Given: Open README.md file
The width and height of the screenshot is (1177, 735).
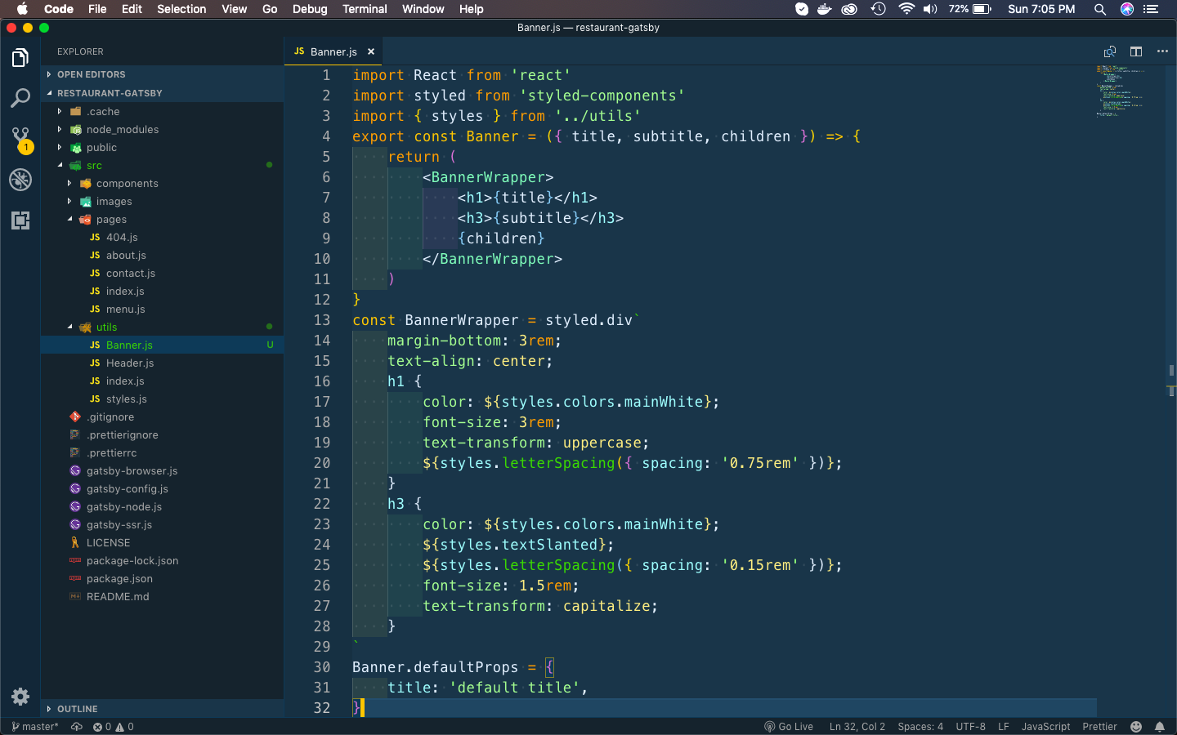Looking at the screenshot, I should 162,597.
